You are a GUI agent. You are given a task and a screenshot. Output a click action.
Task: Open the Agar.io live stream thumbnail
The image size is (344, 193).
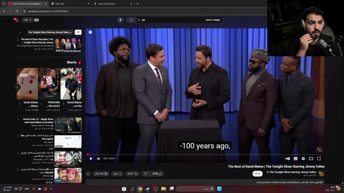click(68, 142)
